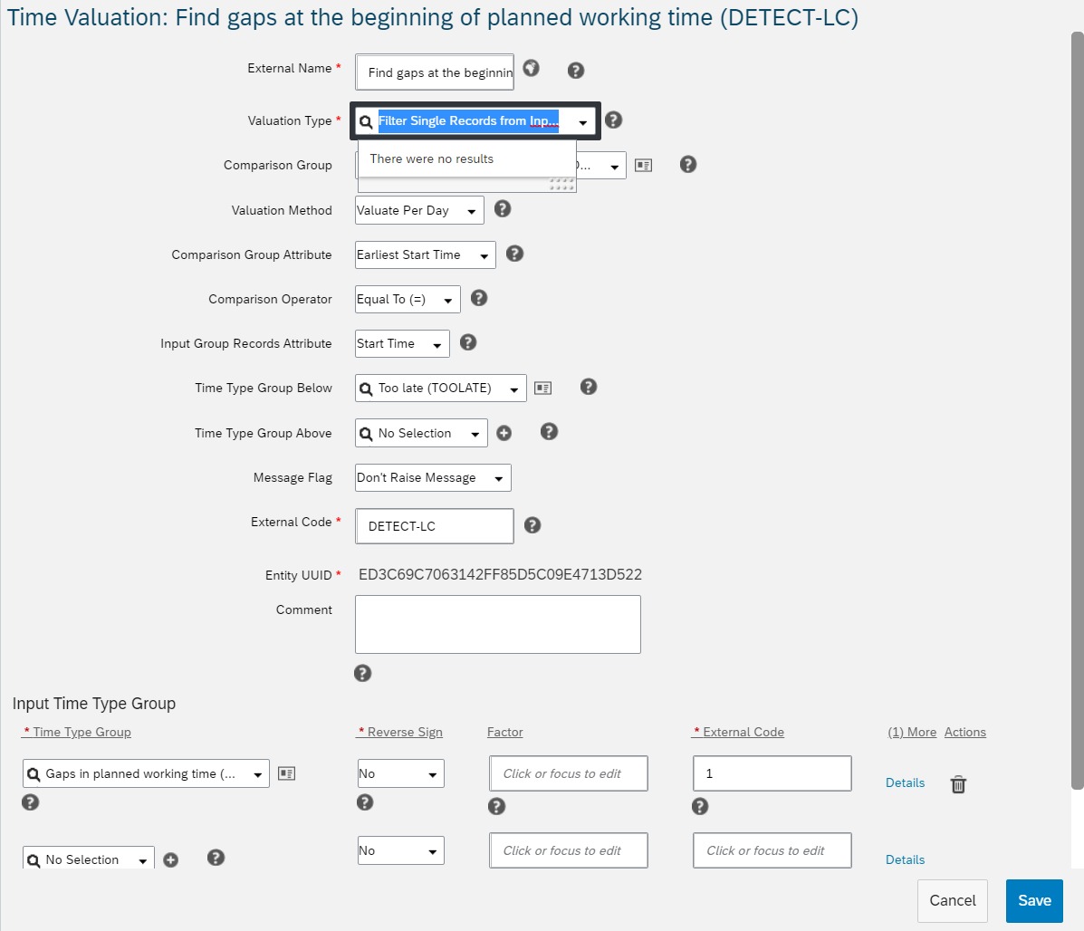Click the globe translation icon beside External Name
1084x931 pixels.
coord(531,69)
